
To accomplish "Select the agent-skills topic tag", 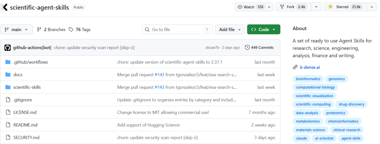I will pyautogui.click(x=351, y=138).
